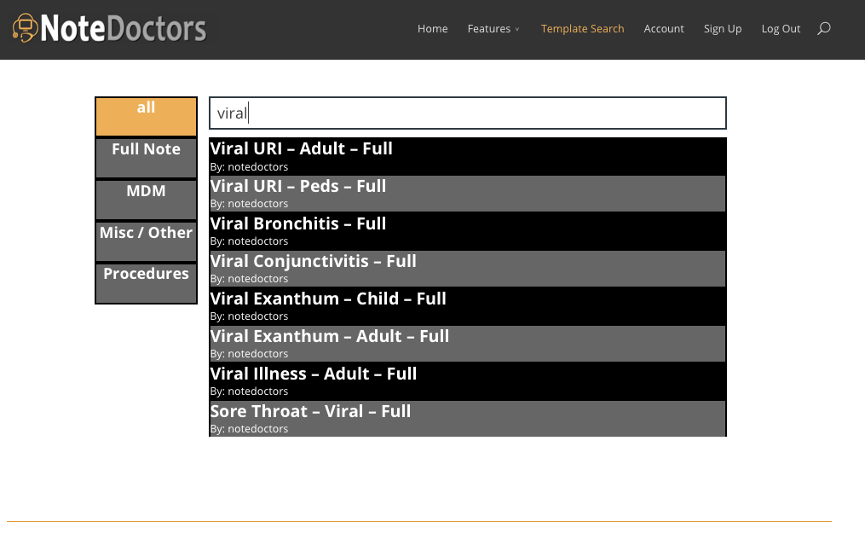Filter templates by Full Note

pyautogui.click(x=147, y=158)
